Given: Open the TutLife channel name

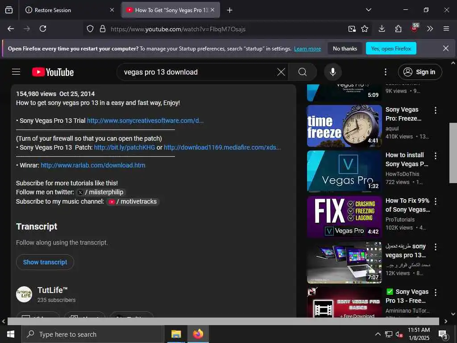Looking at the screenshot, I should 52,290.
